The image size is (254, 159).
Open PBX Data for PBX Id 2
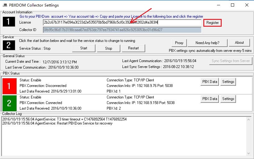click(210, 99)
